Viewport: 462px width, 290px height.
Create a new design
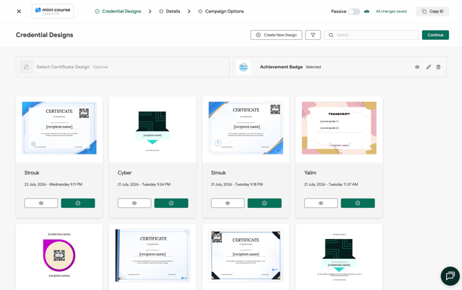[x=276, y=35]
